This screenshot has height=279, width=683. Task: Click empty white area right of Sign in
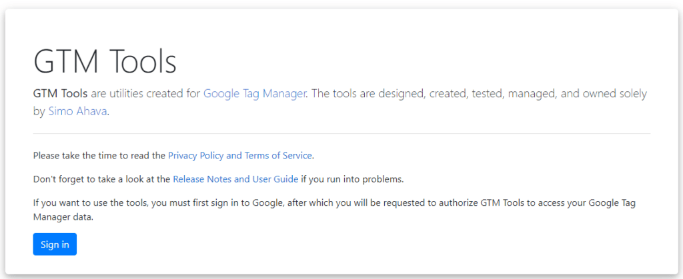click(348, 244)
